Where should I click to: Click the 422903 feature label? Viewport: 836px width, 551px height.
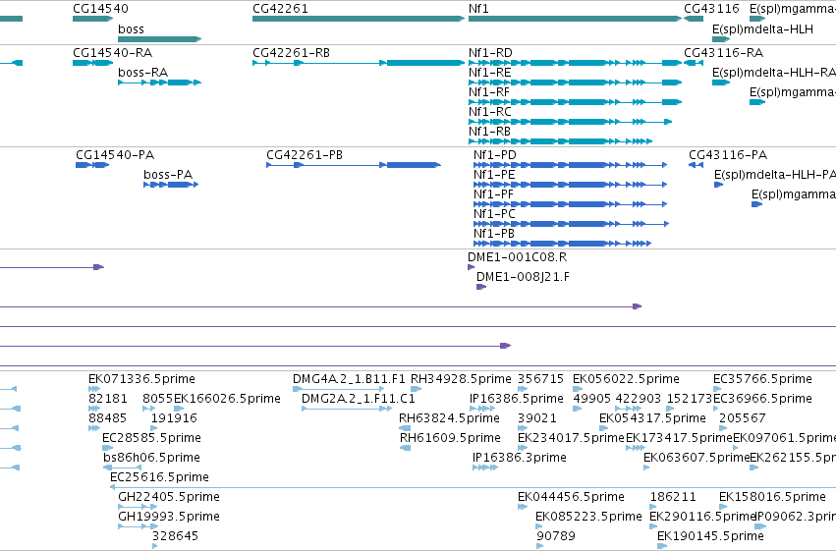639,399
